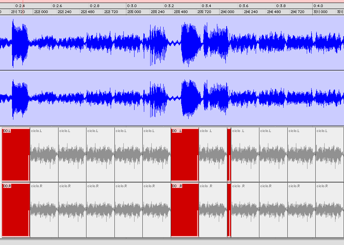The width and height of the screenshot is (344, 245).
Task: Click bar position 2|4|000 on the bars ruler
Action: (228, 12)
